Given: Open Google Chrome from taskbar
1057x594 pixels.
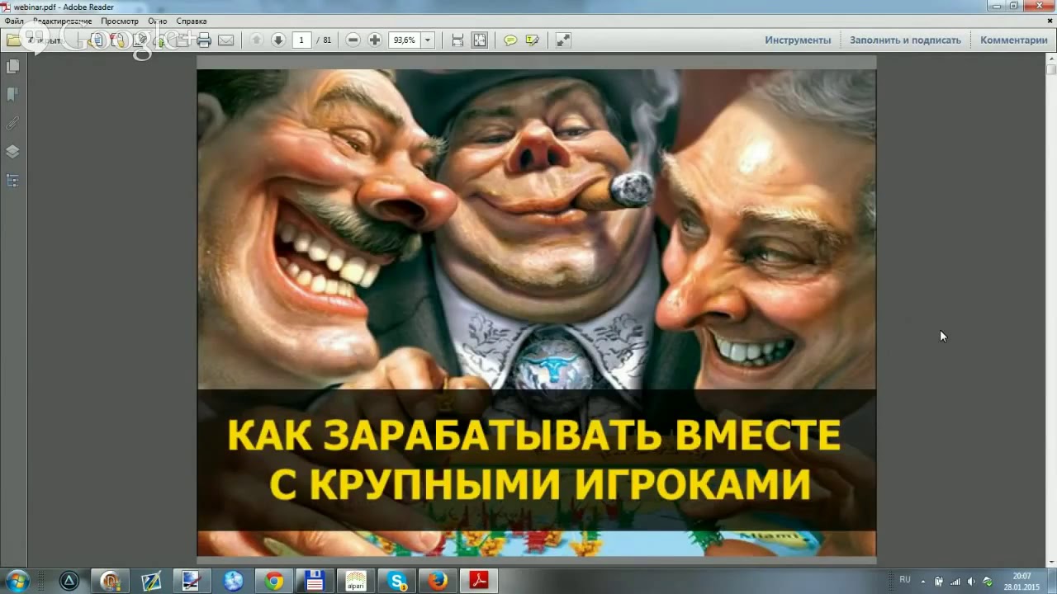Looking at the screenshot, I should click(x=274, y=581).
